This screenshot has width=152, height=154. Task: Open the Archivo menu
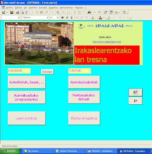(x=10, y=8)
